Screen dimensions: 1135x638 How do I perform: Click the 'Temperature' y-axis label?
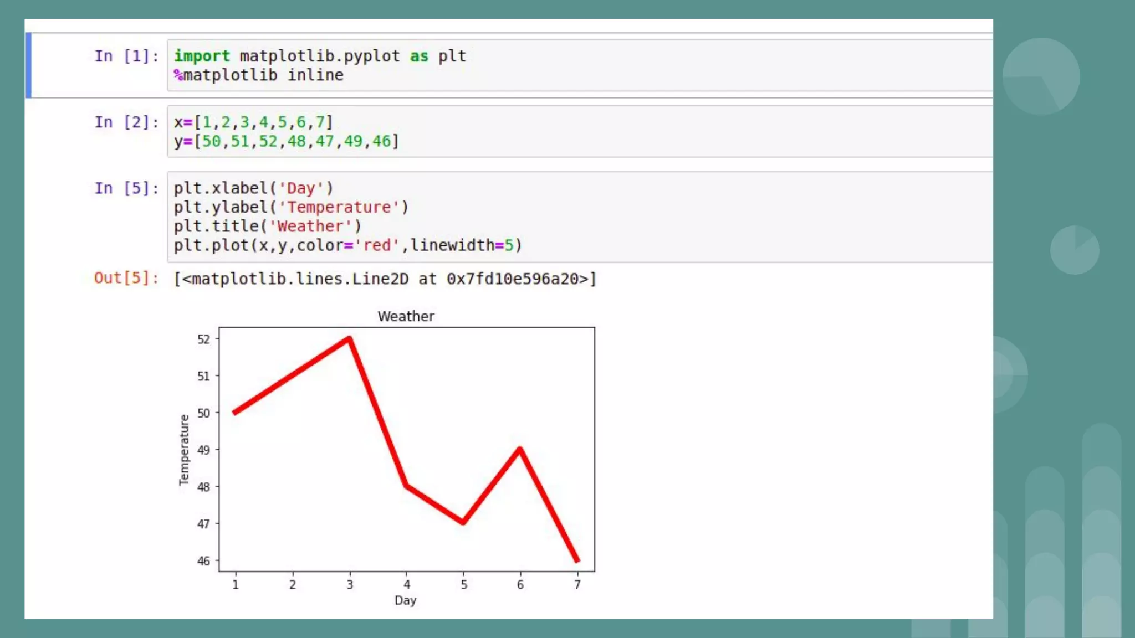coord(184,450)
